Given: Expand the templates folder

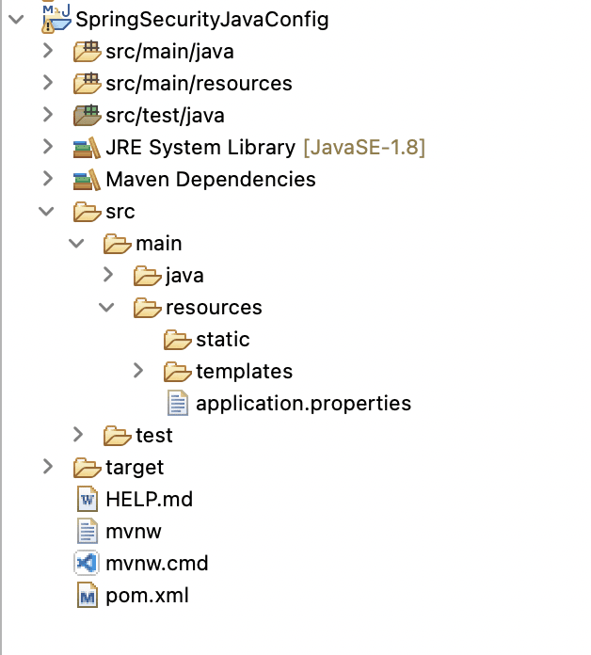Looking at the screenshot, I should coord(138,371).
